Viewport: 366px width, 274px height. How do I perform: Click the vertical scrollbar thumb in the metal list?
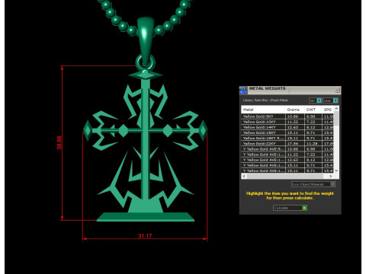pyautogui.click(x=336, y=119)
